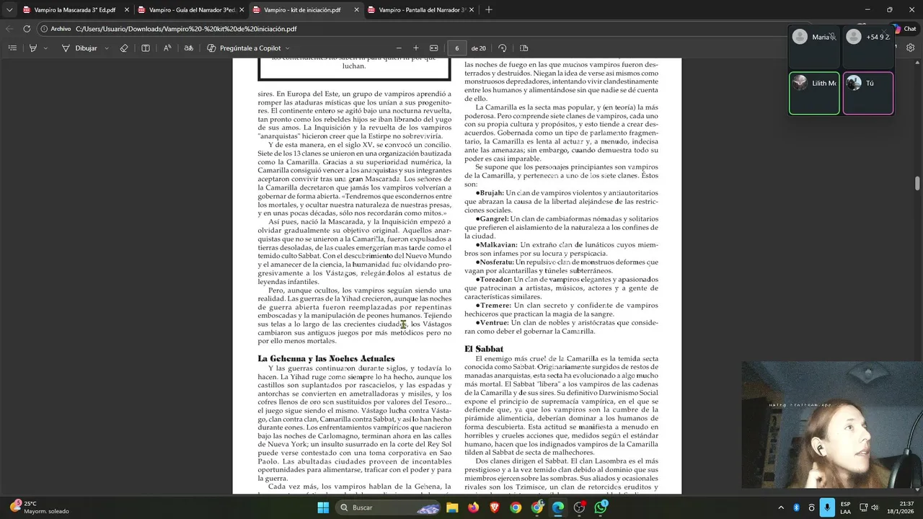Toggle the add text box tool
The height and width of the screenshot is (519, 923).
146,48
